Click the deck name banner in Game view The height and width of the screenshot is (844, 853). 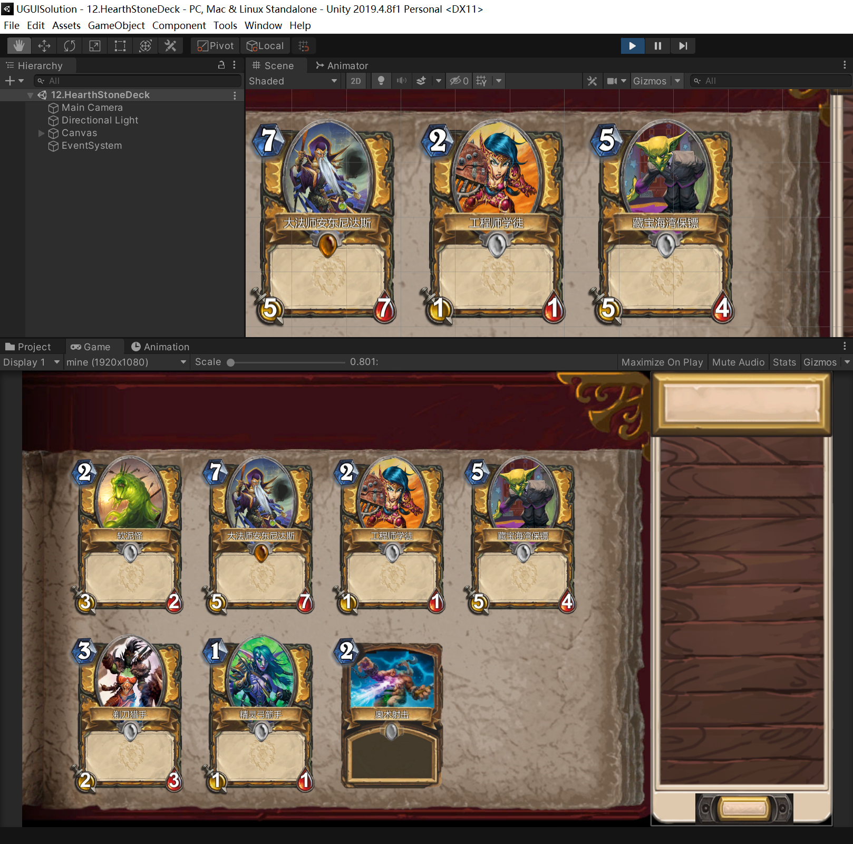click(741, 404)
